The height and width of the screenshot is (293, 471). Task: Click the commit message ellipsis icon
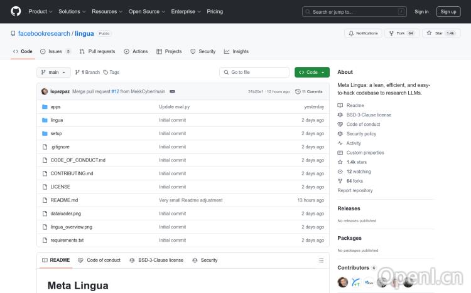pyautogui.click(x=172, y=91)
